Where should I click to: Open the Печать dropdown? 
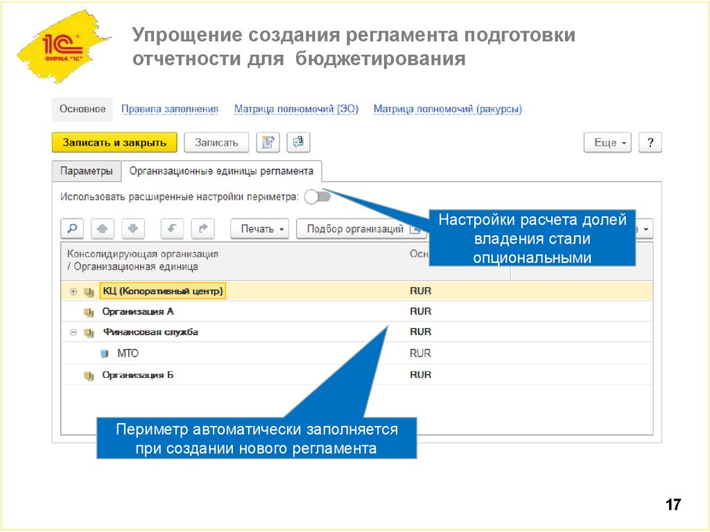tap(259, 228)
